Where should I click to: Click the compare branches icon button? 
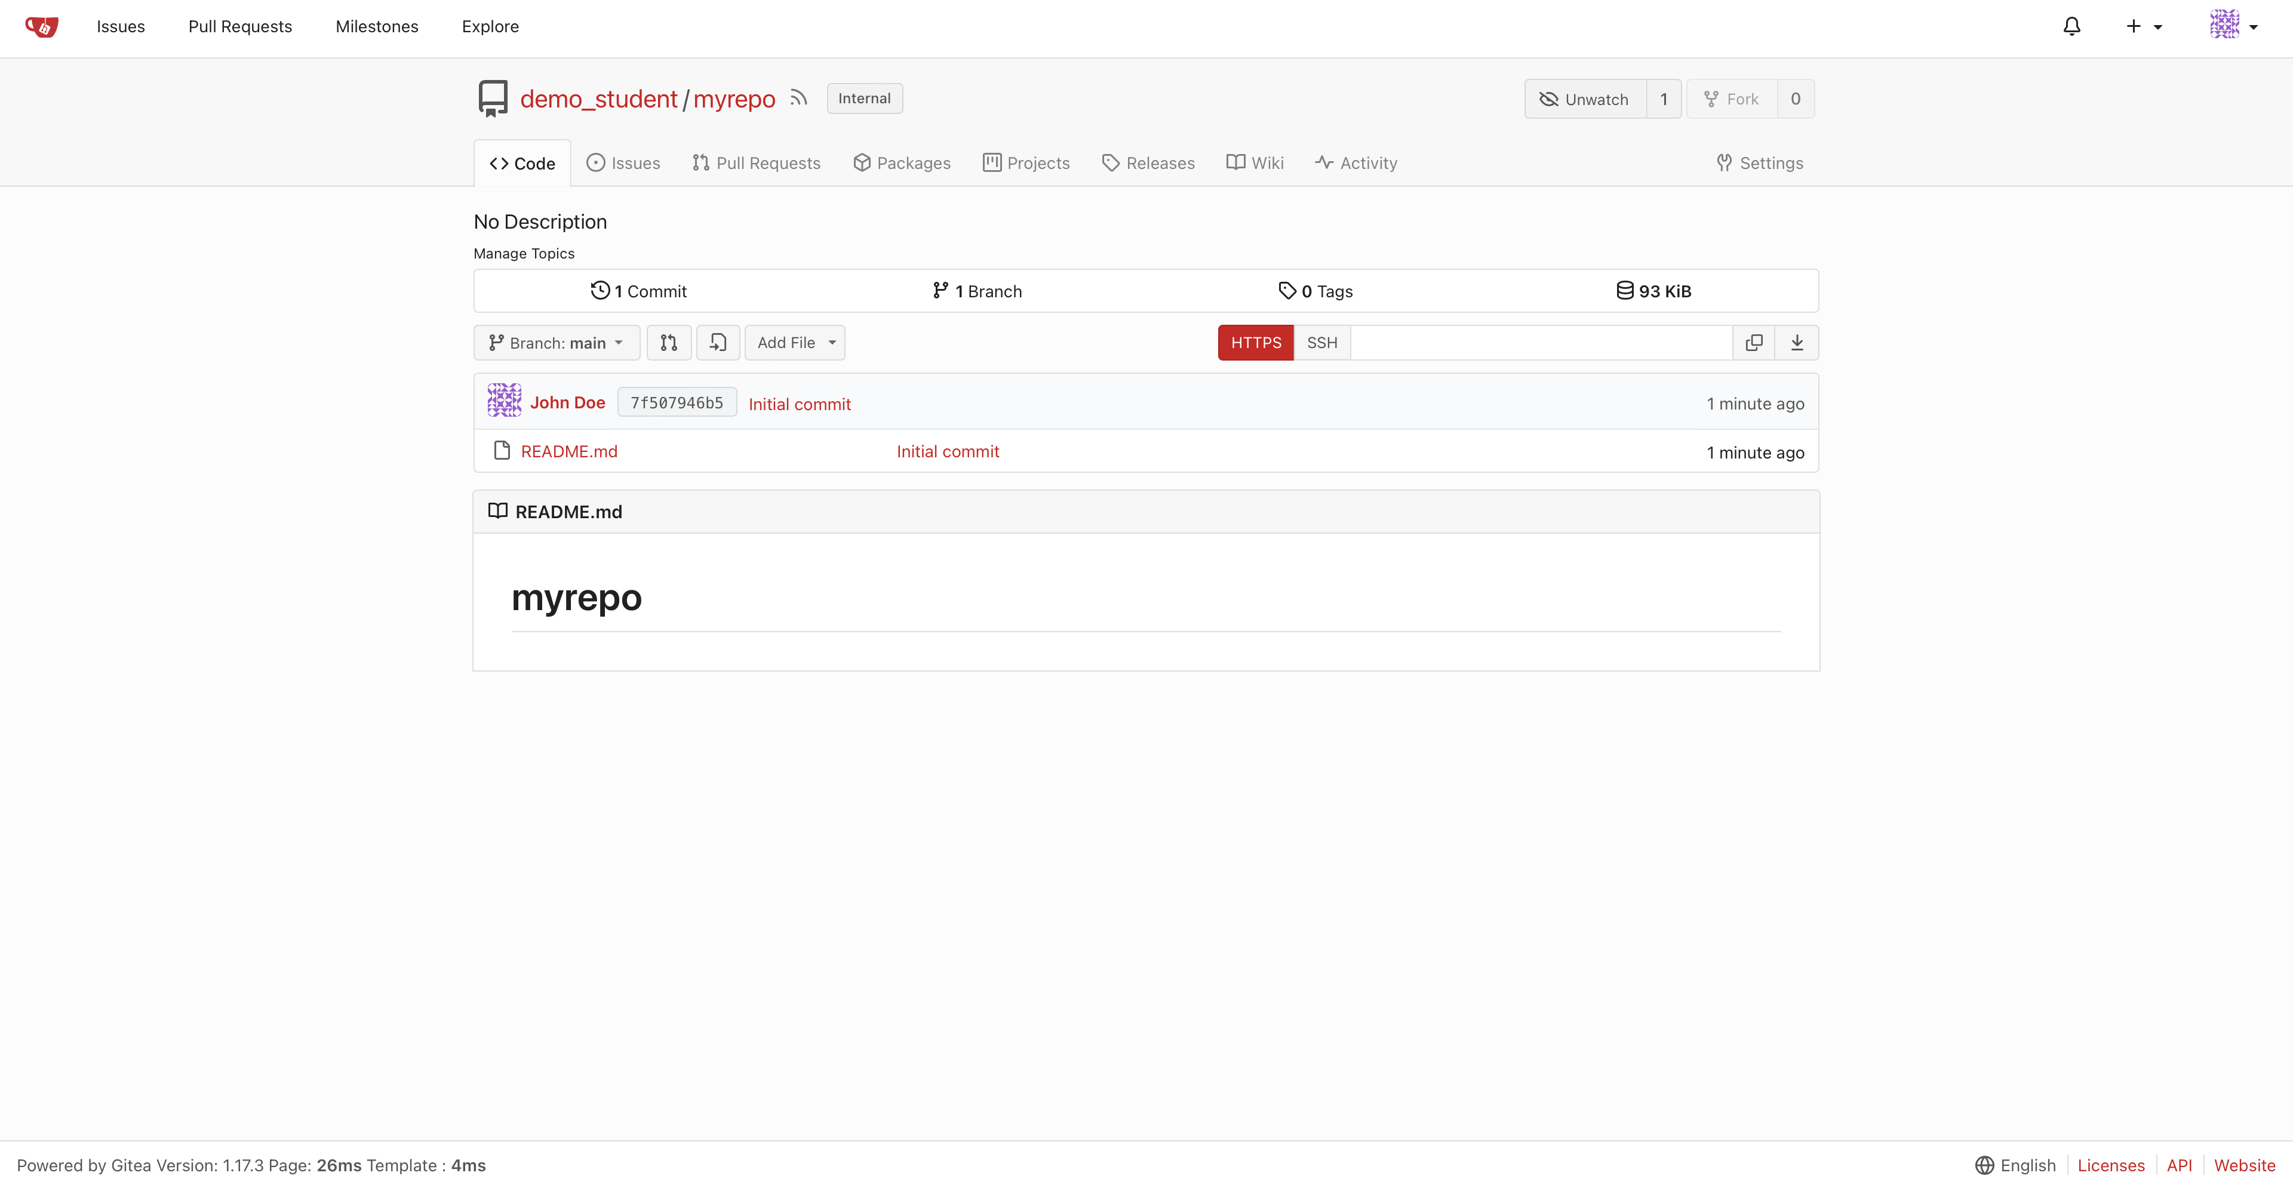[669, 343]
